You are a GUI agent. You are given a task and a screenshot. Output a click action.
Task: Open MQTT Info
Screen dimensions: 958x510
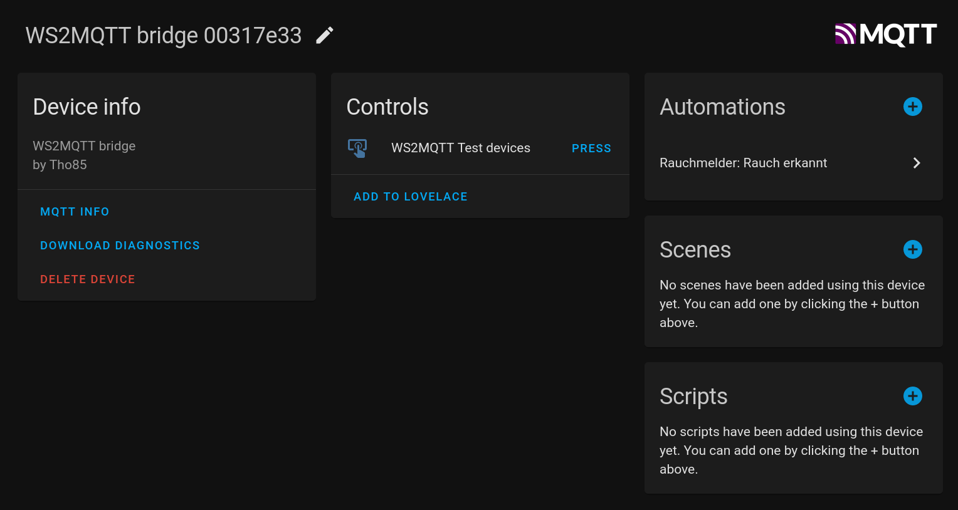(x=75, y=212)
